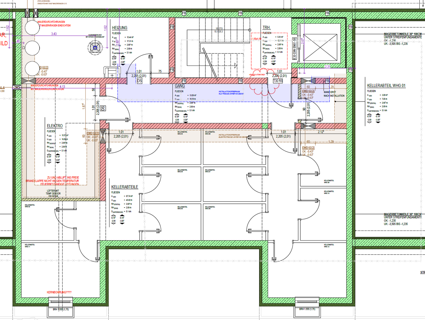425x320 pixels.
Task: Click the WAND ERST NACH INSTALLATION note
Action: (x=334, y=94)
